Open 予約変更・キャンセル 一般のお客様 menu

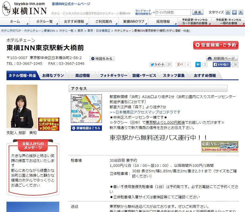pyautogui.click(x=228, y=21)
